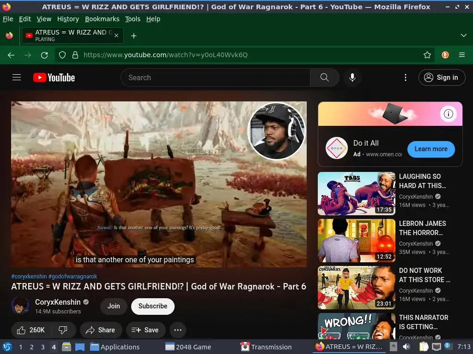Switch to workspace 1 in taskbar
The width and height of the screenshot is (473, 354).
(x=20, y=347)
